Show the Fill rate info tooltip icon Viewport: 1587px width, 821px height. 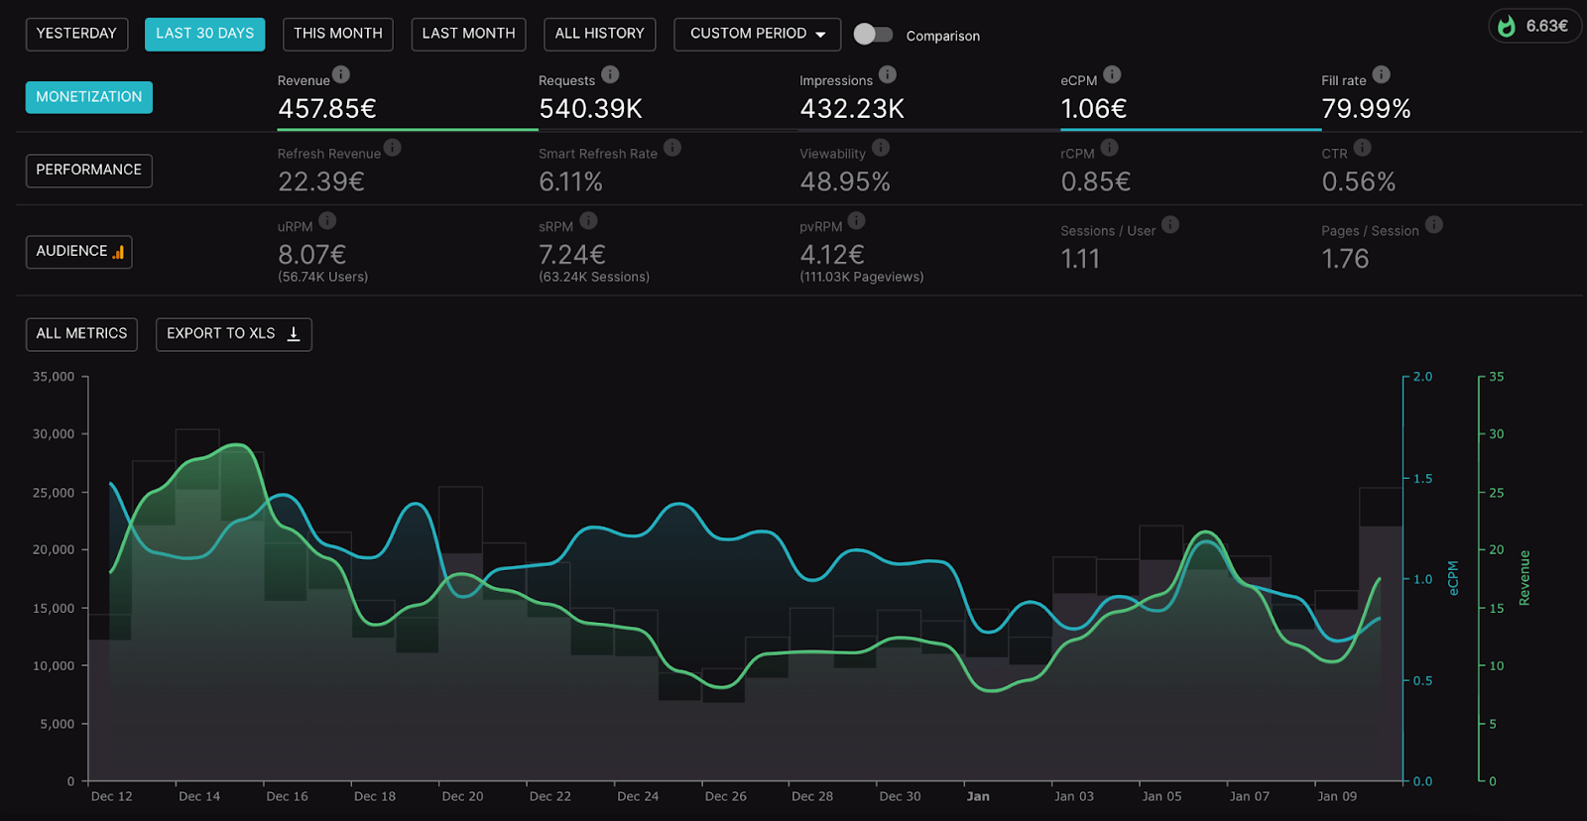(1381, 74)
